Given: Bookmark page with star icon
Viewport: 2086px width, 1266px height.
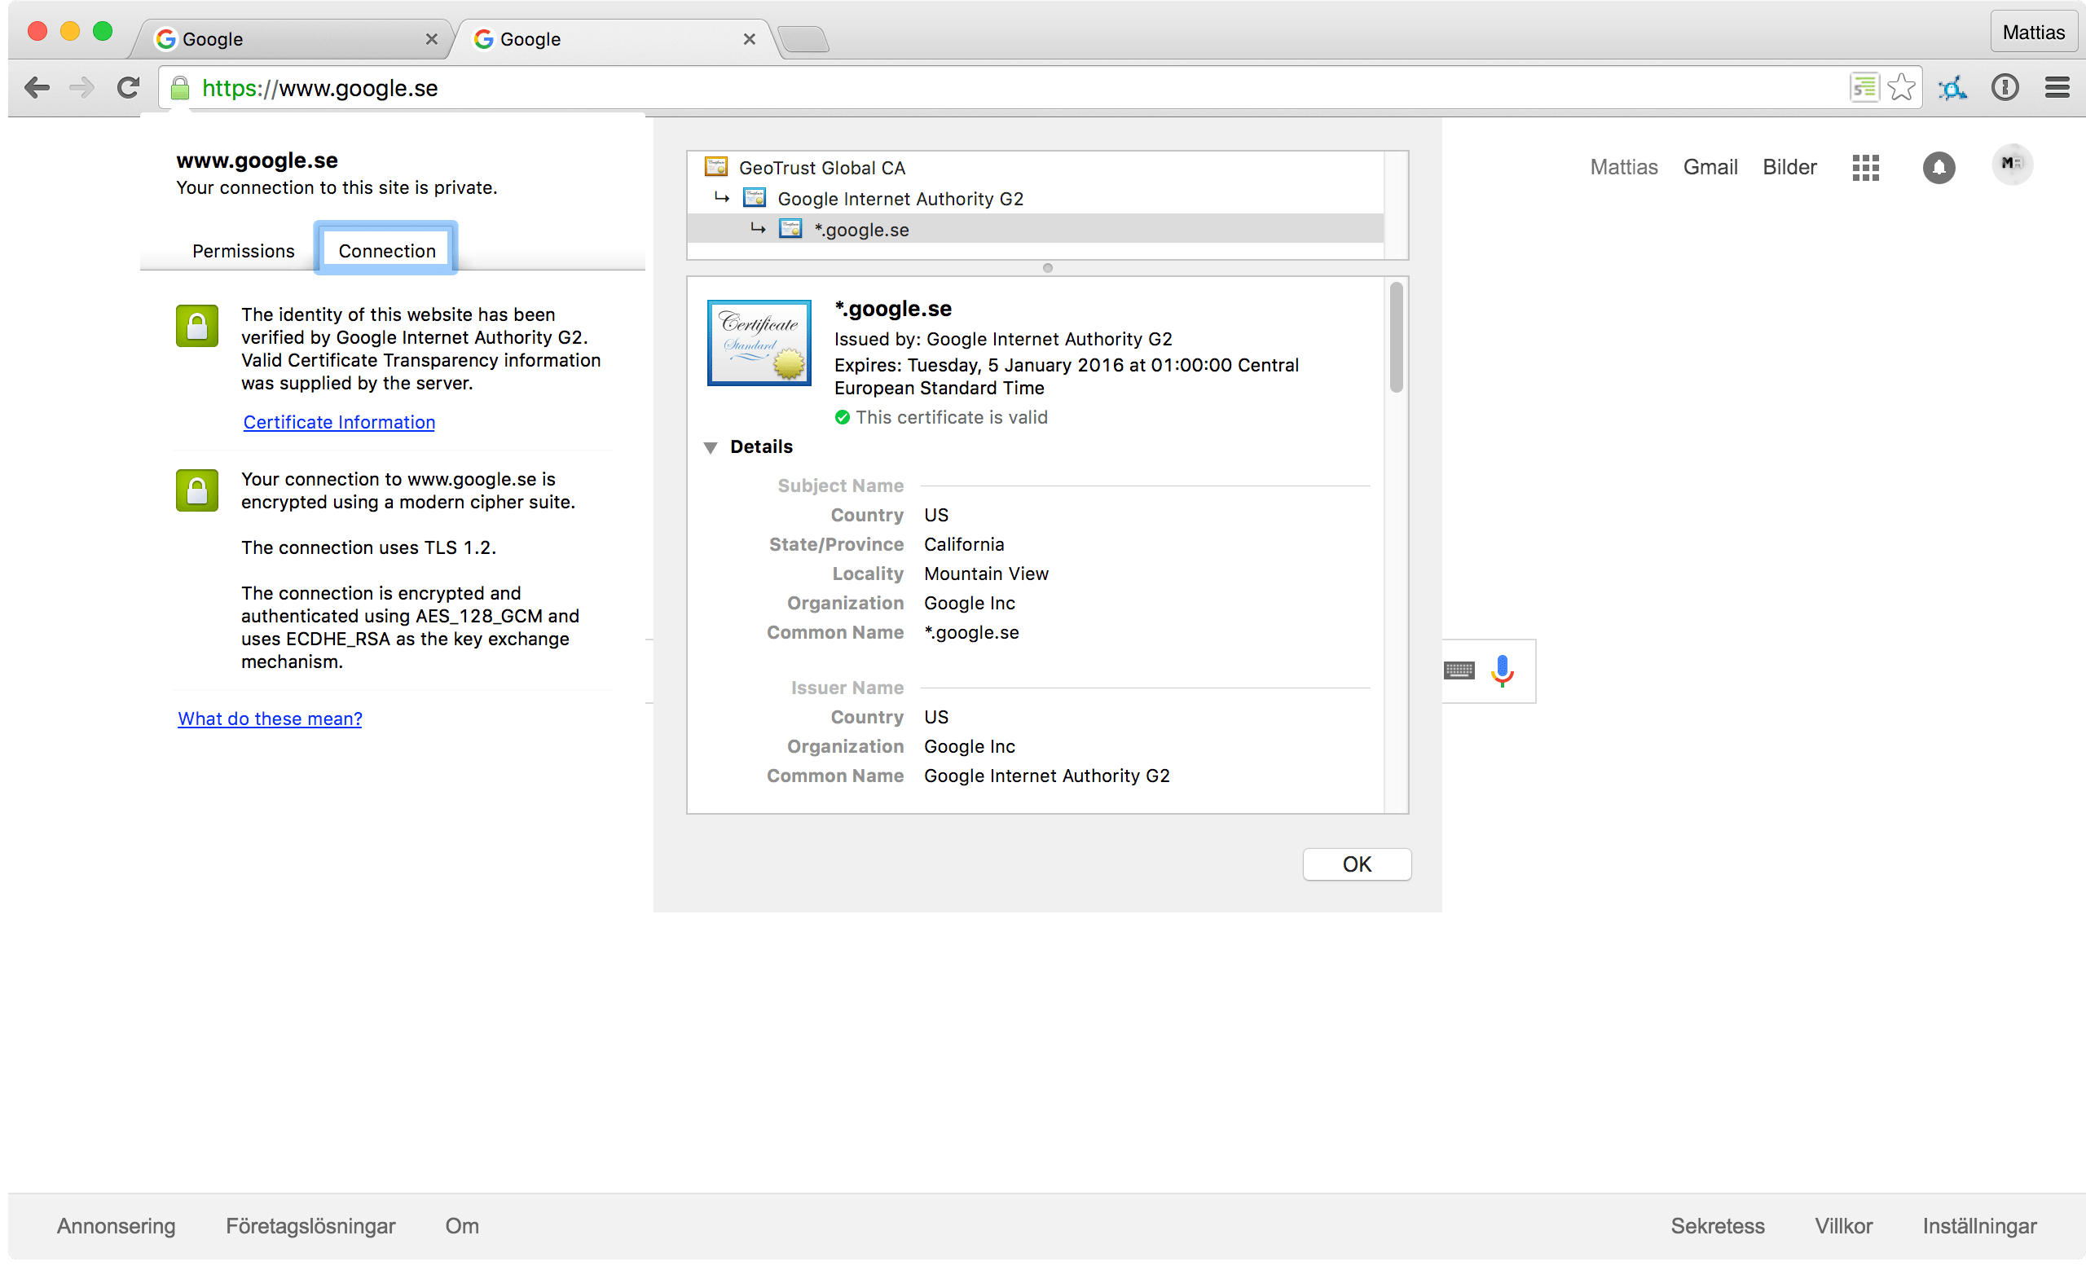Looking at the screenshot, I should (x=1900, y=87).
